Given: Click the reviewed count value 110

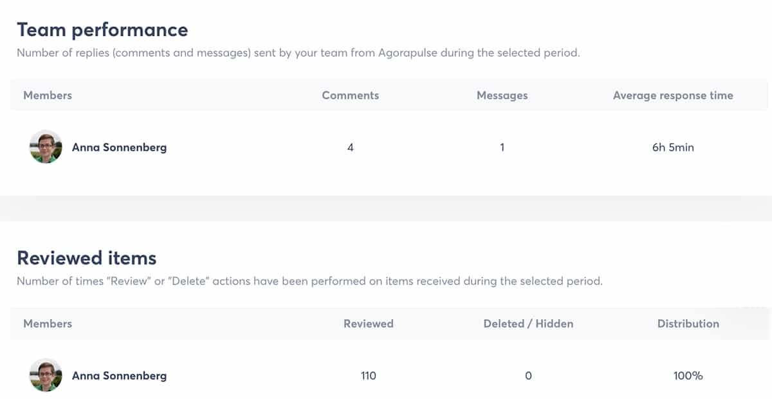Looking at the screenshot, I should click(368, 376).
